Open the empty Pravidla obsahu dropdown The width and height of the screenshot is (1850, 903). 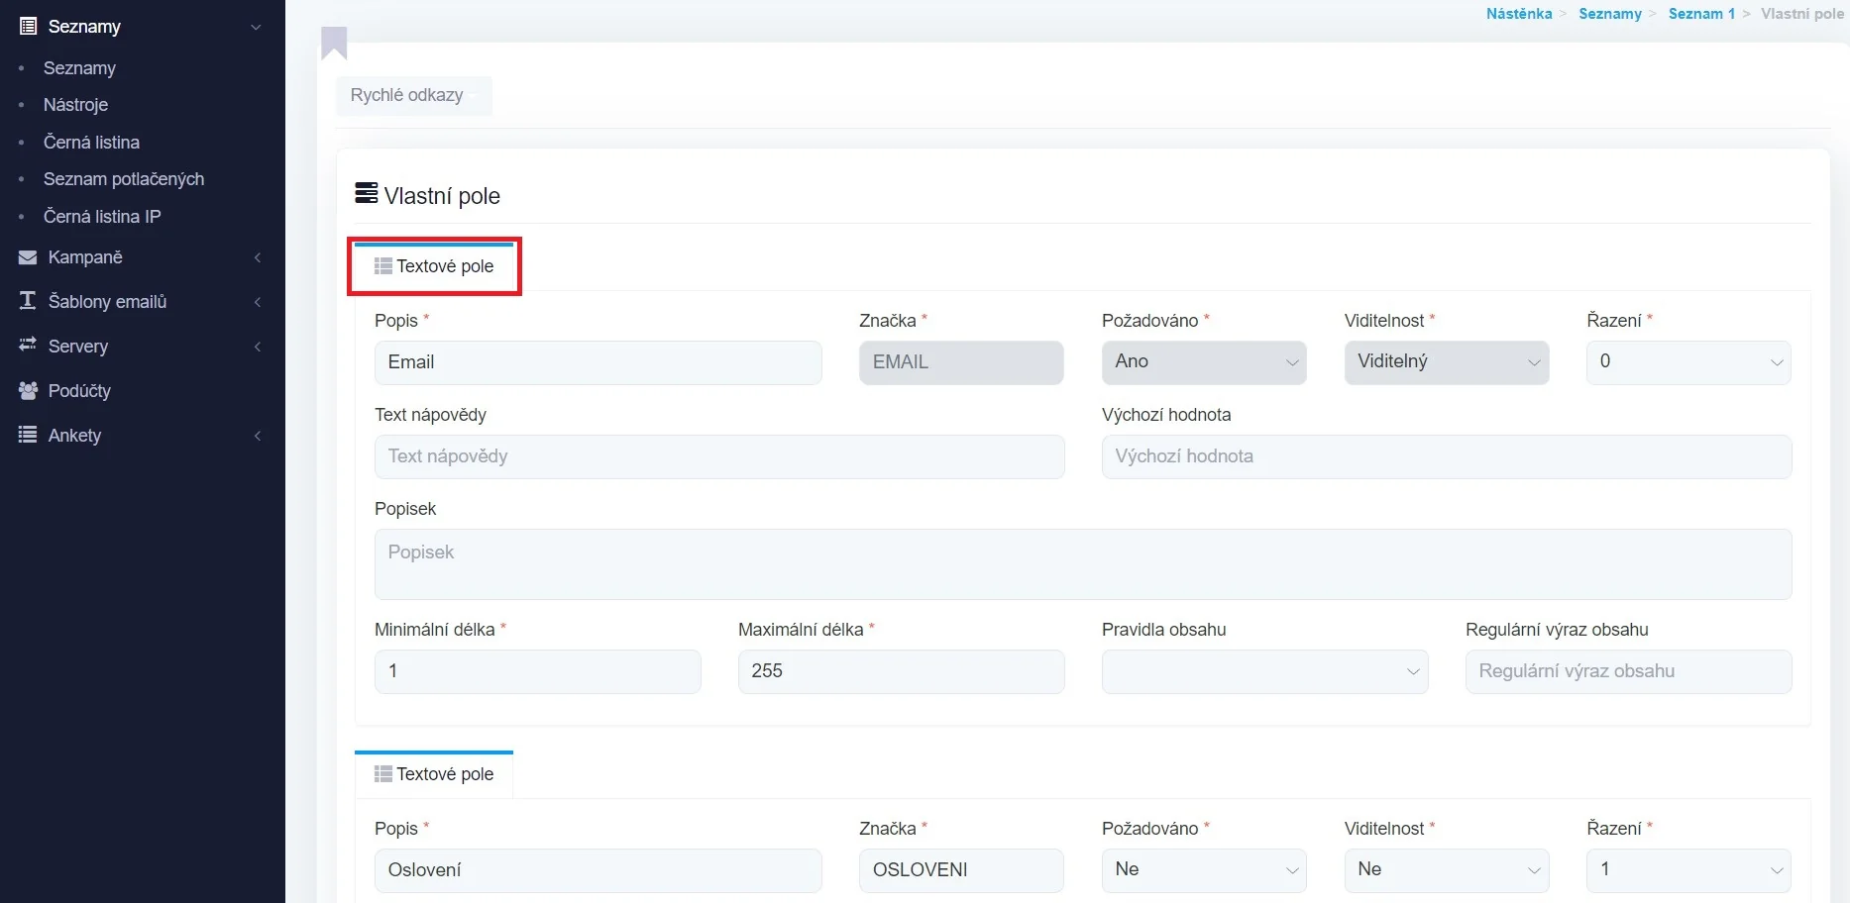(1263, 671)
